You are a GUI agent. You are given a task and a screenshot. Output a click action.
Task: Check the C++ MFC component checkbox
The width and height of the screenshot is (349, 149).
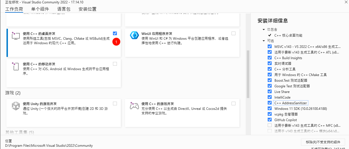point(270,125)
